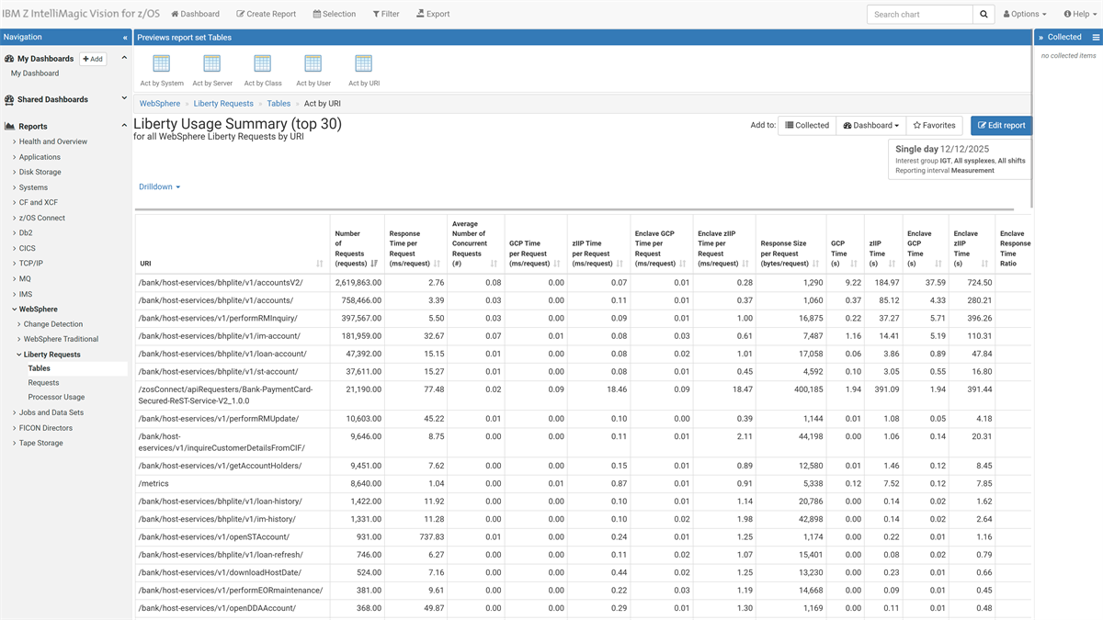The image size is (1103, 620).
Task: Select the Act by Class table icon
Action: [x=262, y=64]
